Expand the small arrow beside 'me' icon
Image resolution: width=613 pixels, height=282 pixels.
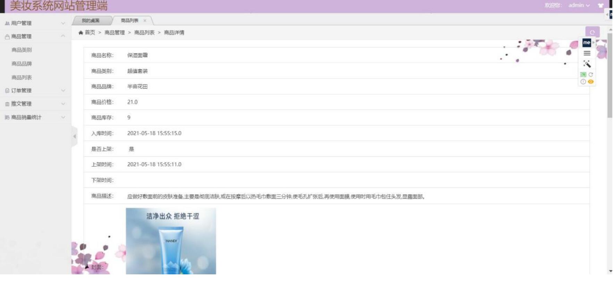pyautogui.click(x=594, y=42)
